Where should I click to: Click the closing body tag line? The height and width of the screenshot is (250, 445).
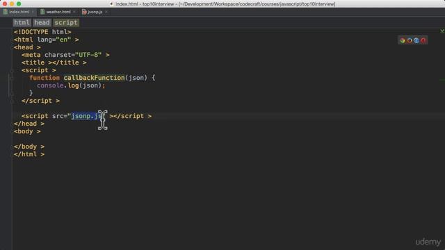tap(29, 147)
